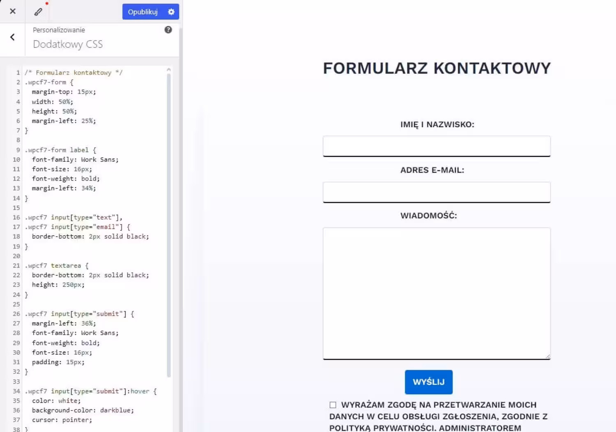The image size is (616, 432).
Task: Click the WIADOMOŚĆ label
Action: [429, 216]
